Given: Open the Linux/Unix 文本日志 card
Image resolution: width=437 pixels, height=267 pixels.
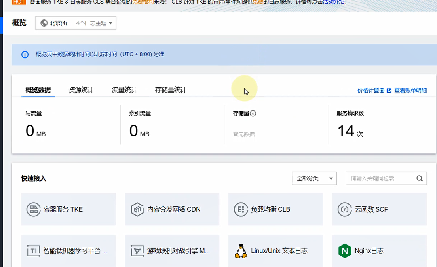Looking at the screenshot, I should (275, 251).
